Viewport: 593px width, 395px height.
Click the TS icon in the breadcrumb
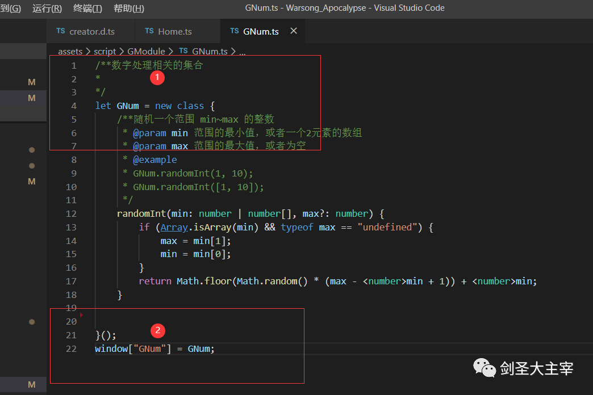tap(183, 51)
